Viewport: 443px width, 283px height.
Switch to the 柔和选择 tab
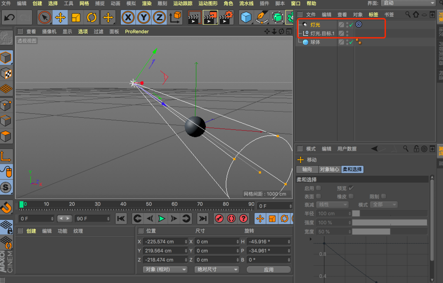pos(352,169)
